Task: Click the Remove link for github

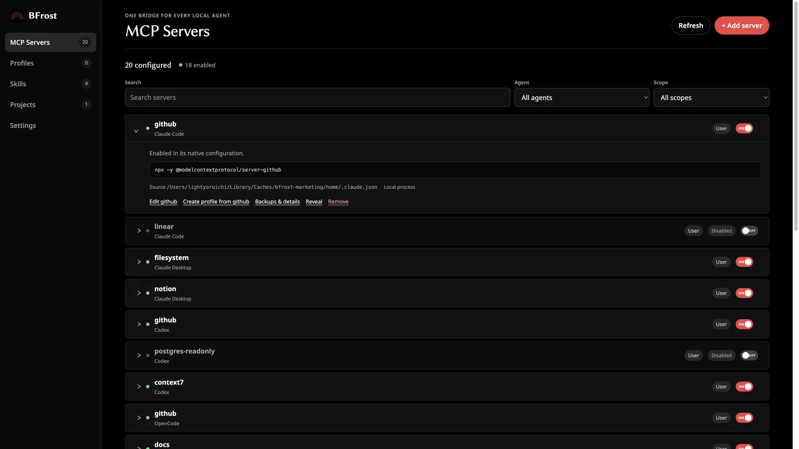Action: pyautogui.click(x=338, y=202)
